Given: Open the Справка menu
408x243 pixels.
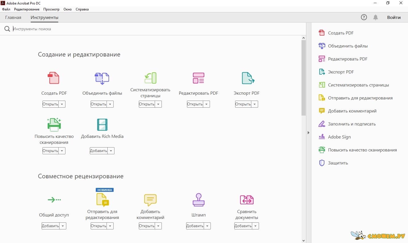Looking at the screenshot, I should click(x=82, y=9).
